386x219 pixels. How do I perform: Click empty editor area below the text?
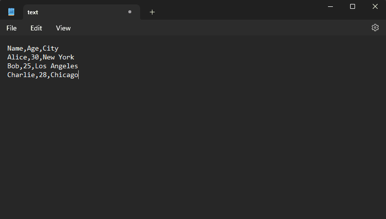point(193,147)
